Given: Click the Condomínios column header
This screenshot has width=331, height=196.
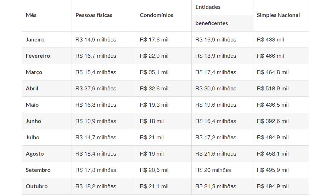Looking at the screenshot, I should point(156,15).
